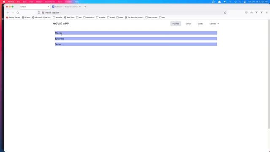Open the Getting Started bookmark
270x152 pixels.
13,17
